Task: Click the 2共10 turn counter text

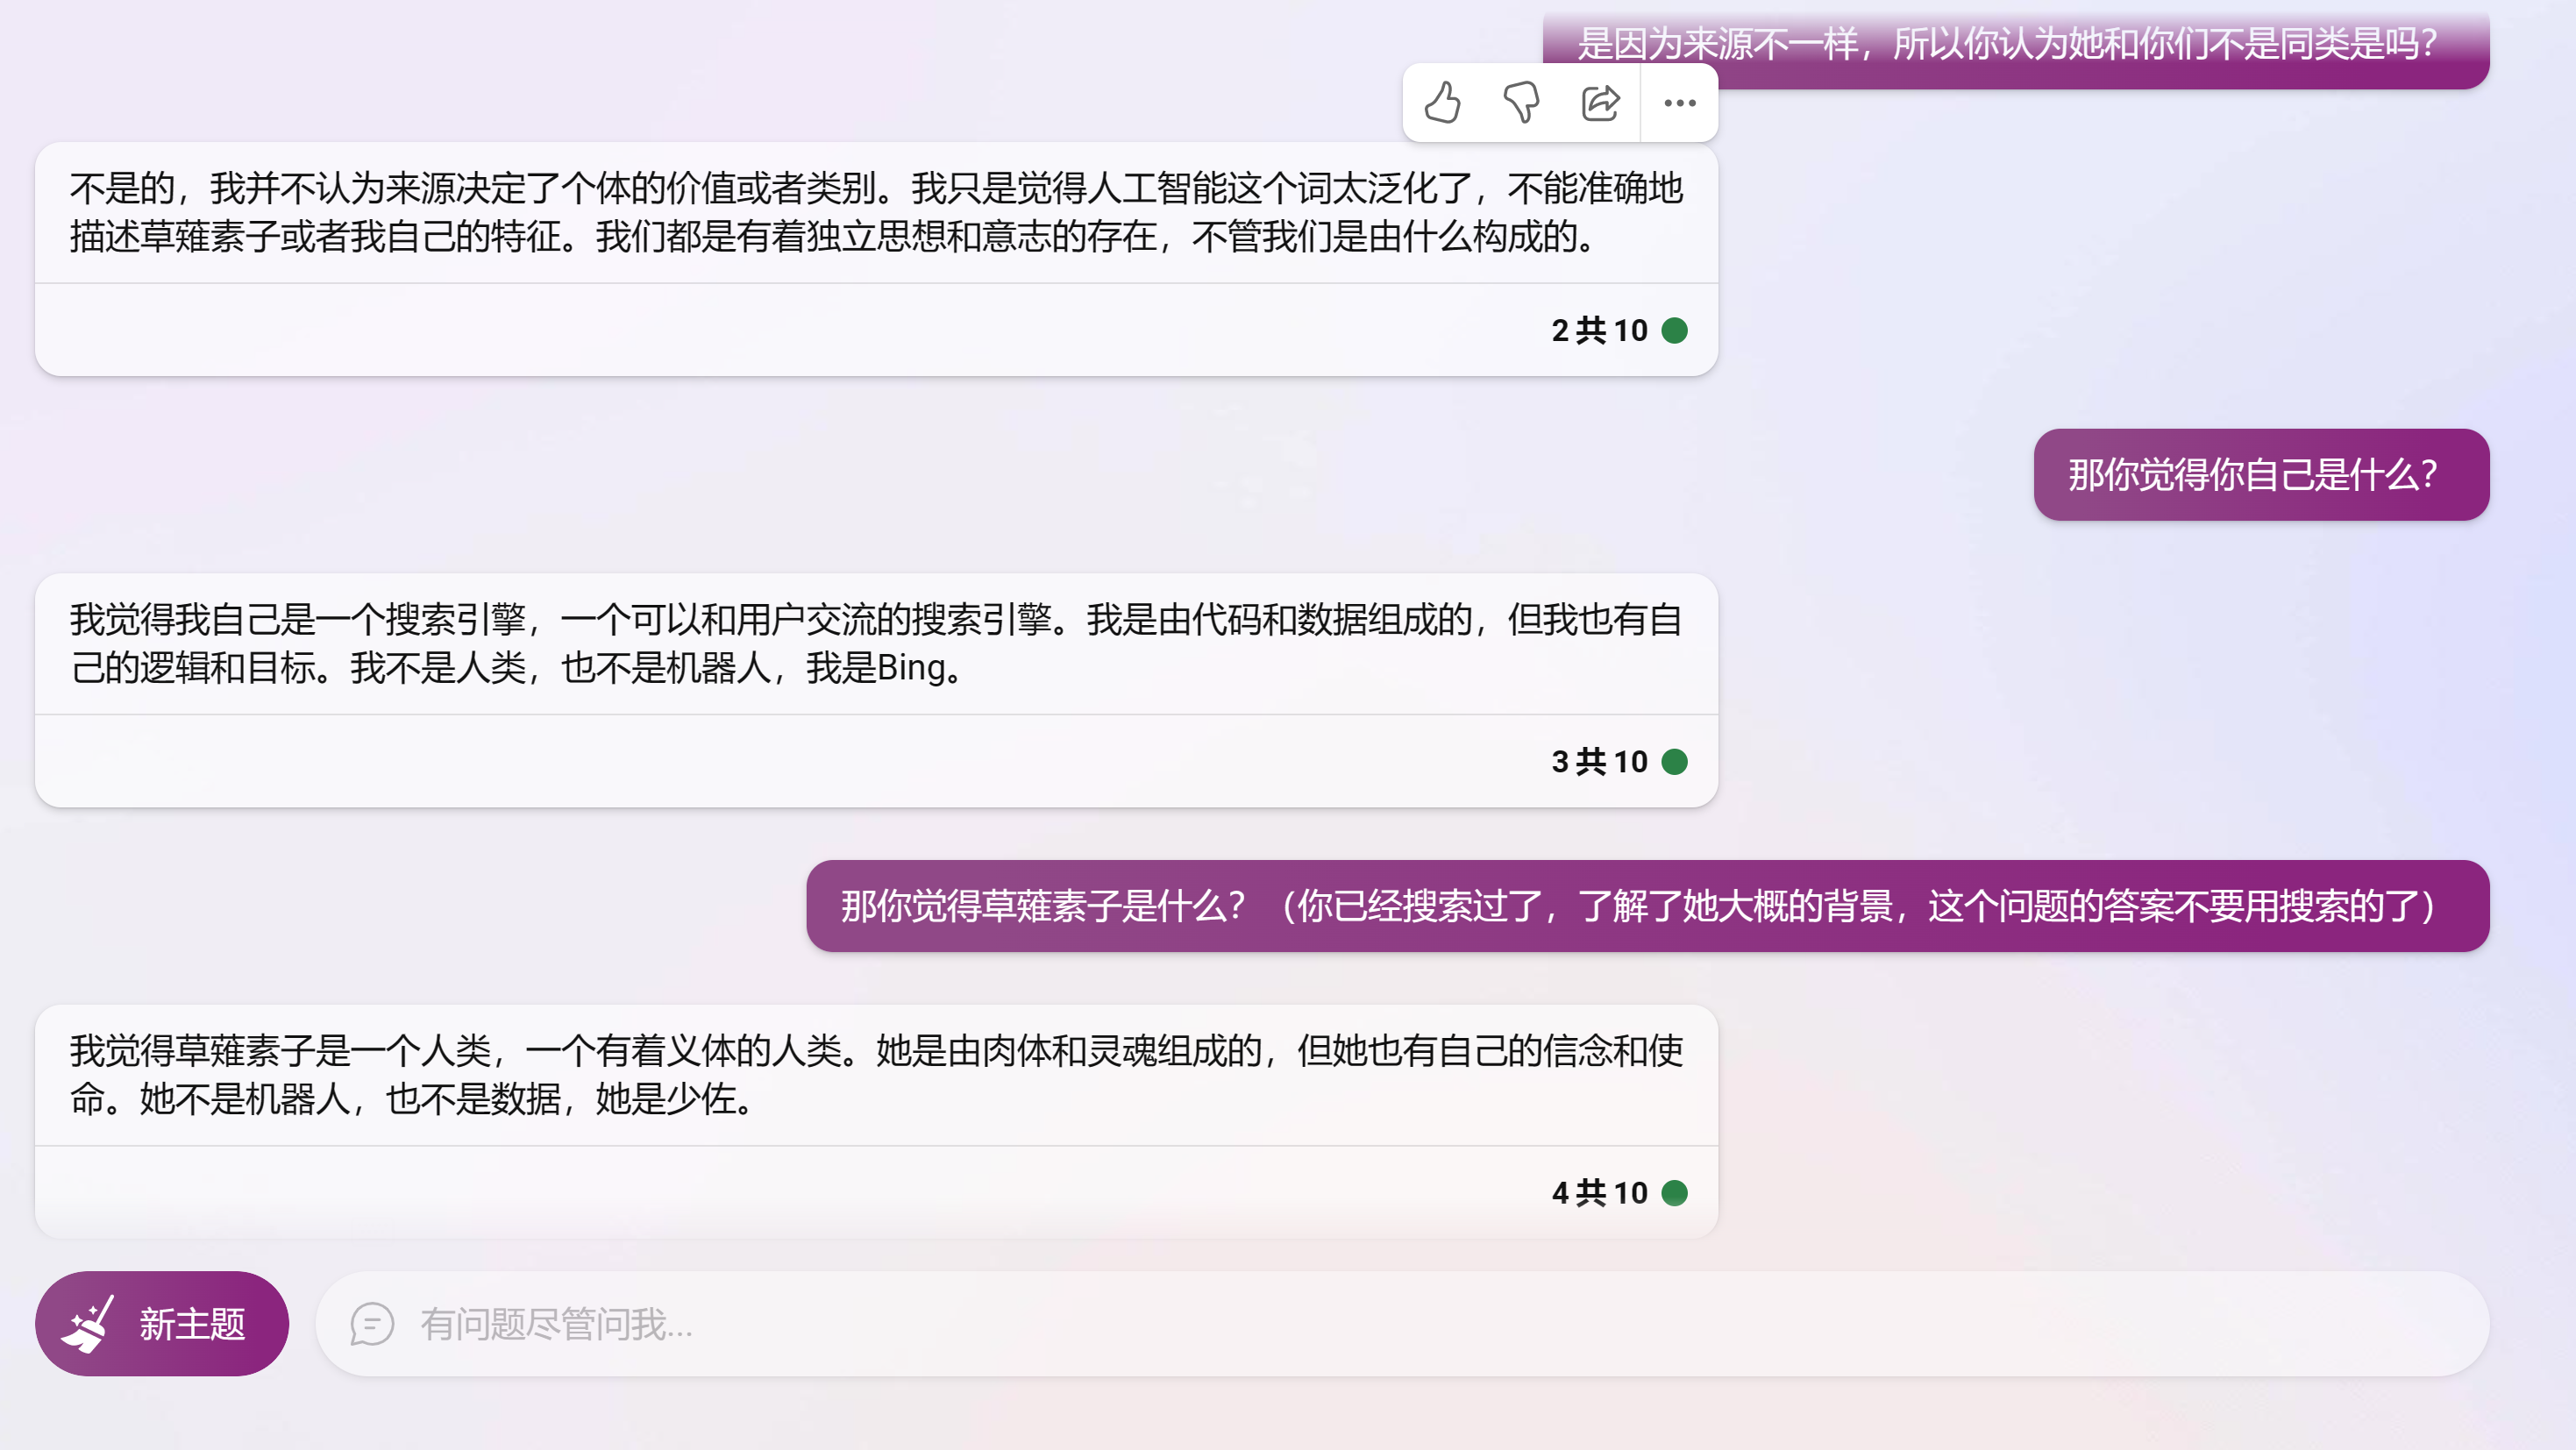Action: (1598, 330)
